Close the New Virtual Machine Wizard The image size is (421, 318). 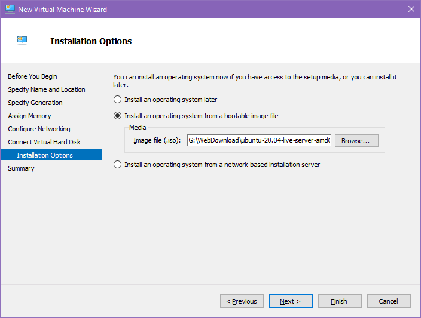[x=411, y=9]
